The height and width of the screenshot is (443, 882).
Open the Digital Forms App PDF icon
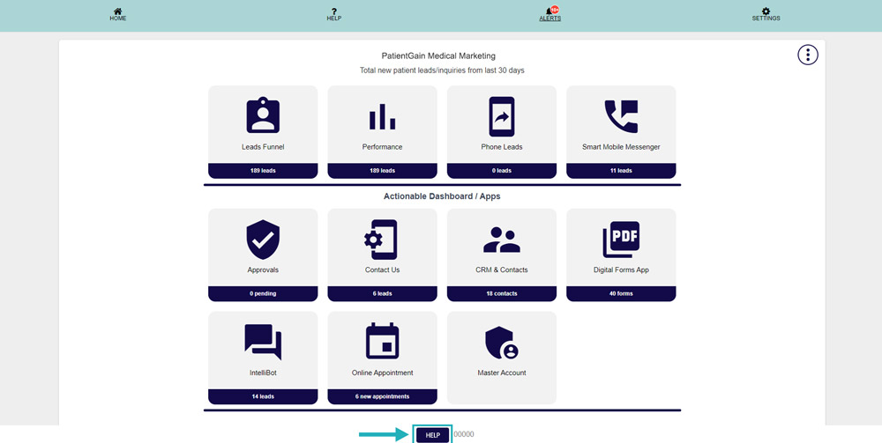pos(621,240)
